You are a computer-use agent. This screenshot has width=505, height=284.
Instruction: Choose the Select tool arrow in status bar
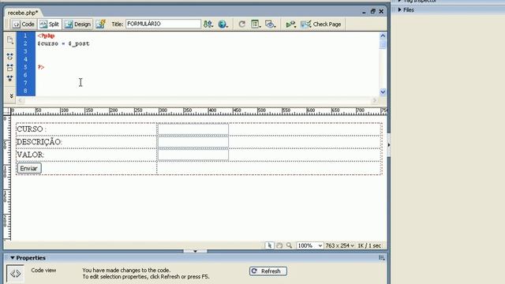pos(270,245)
